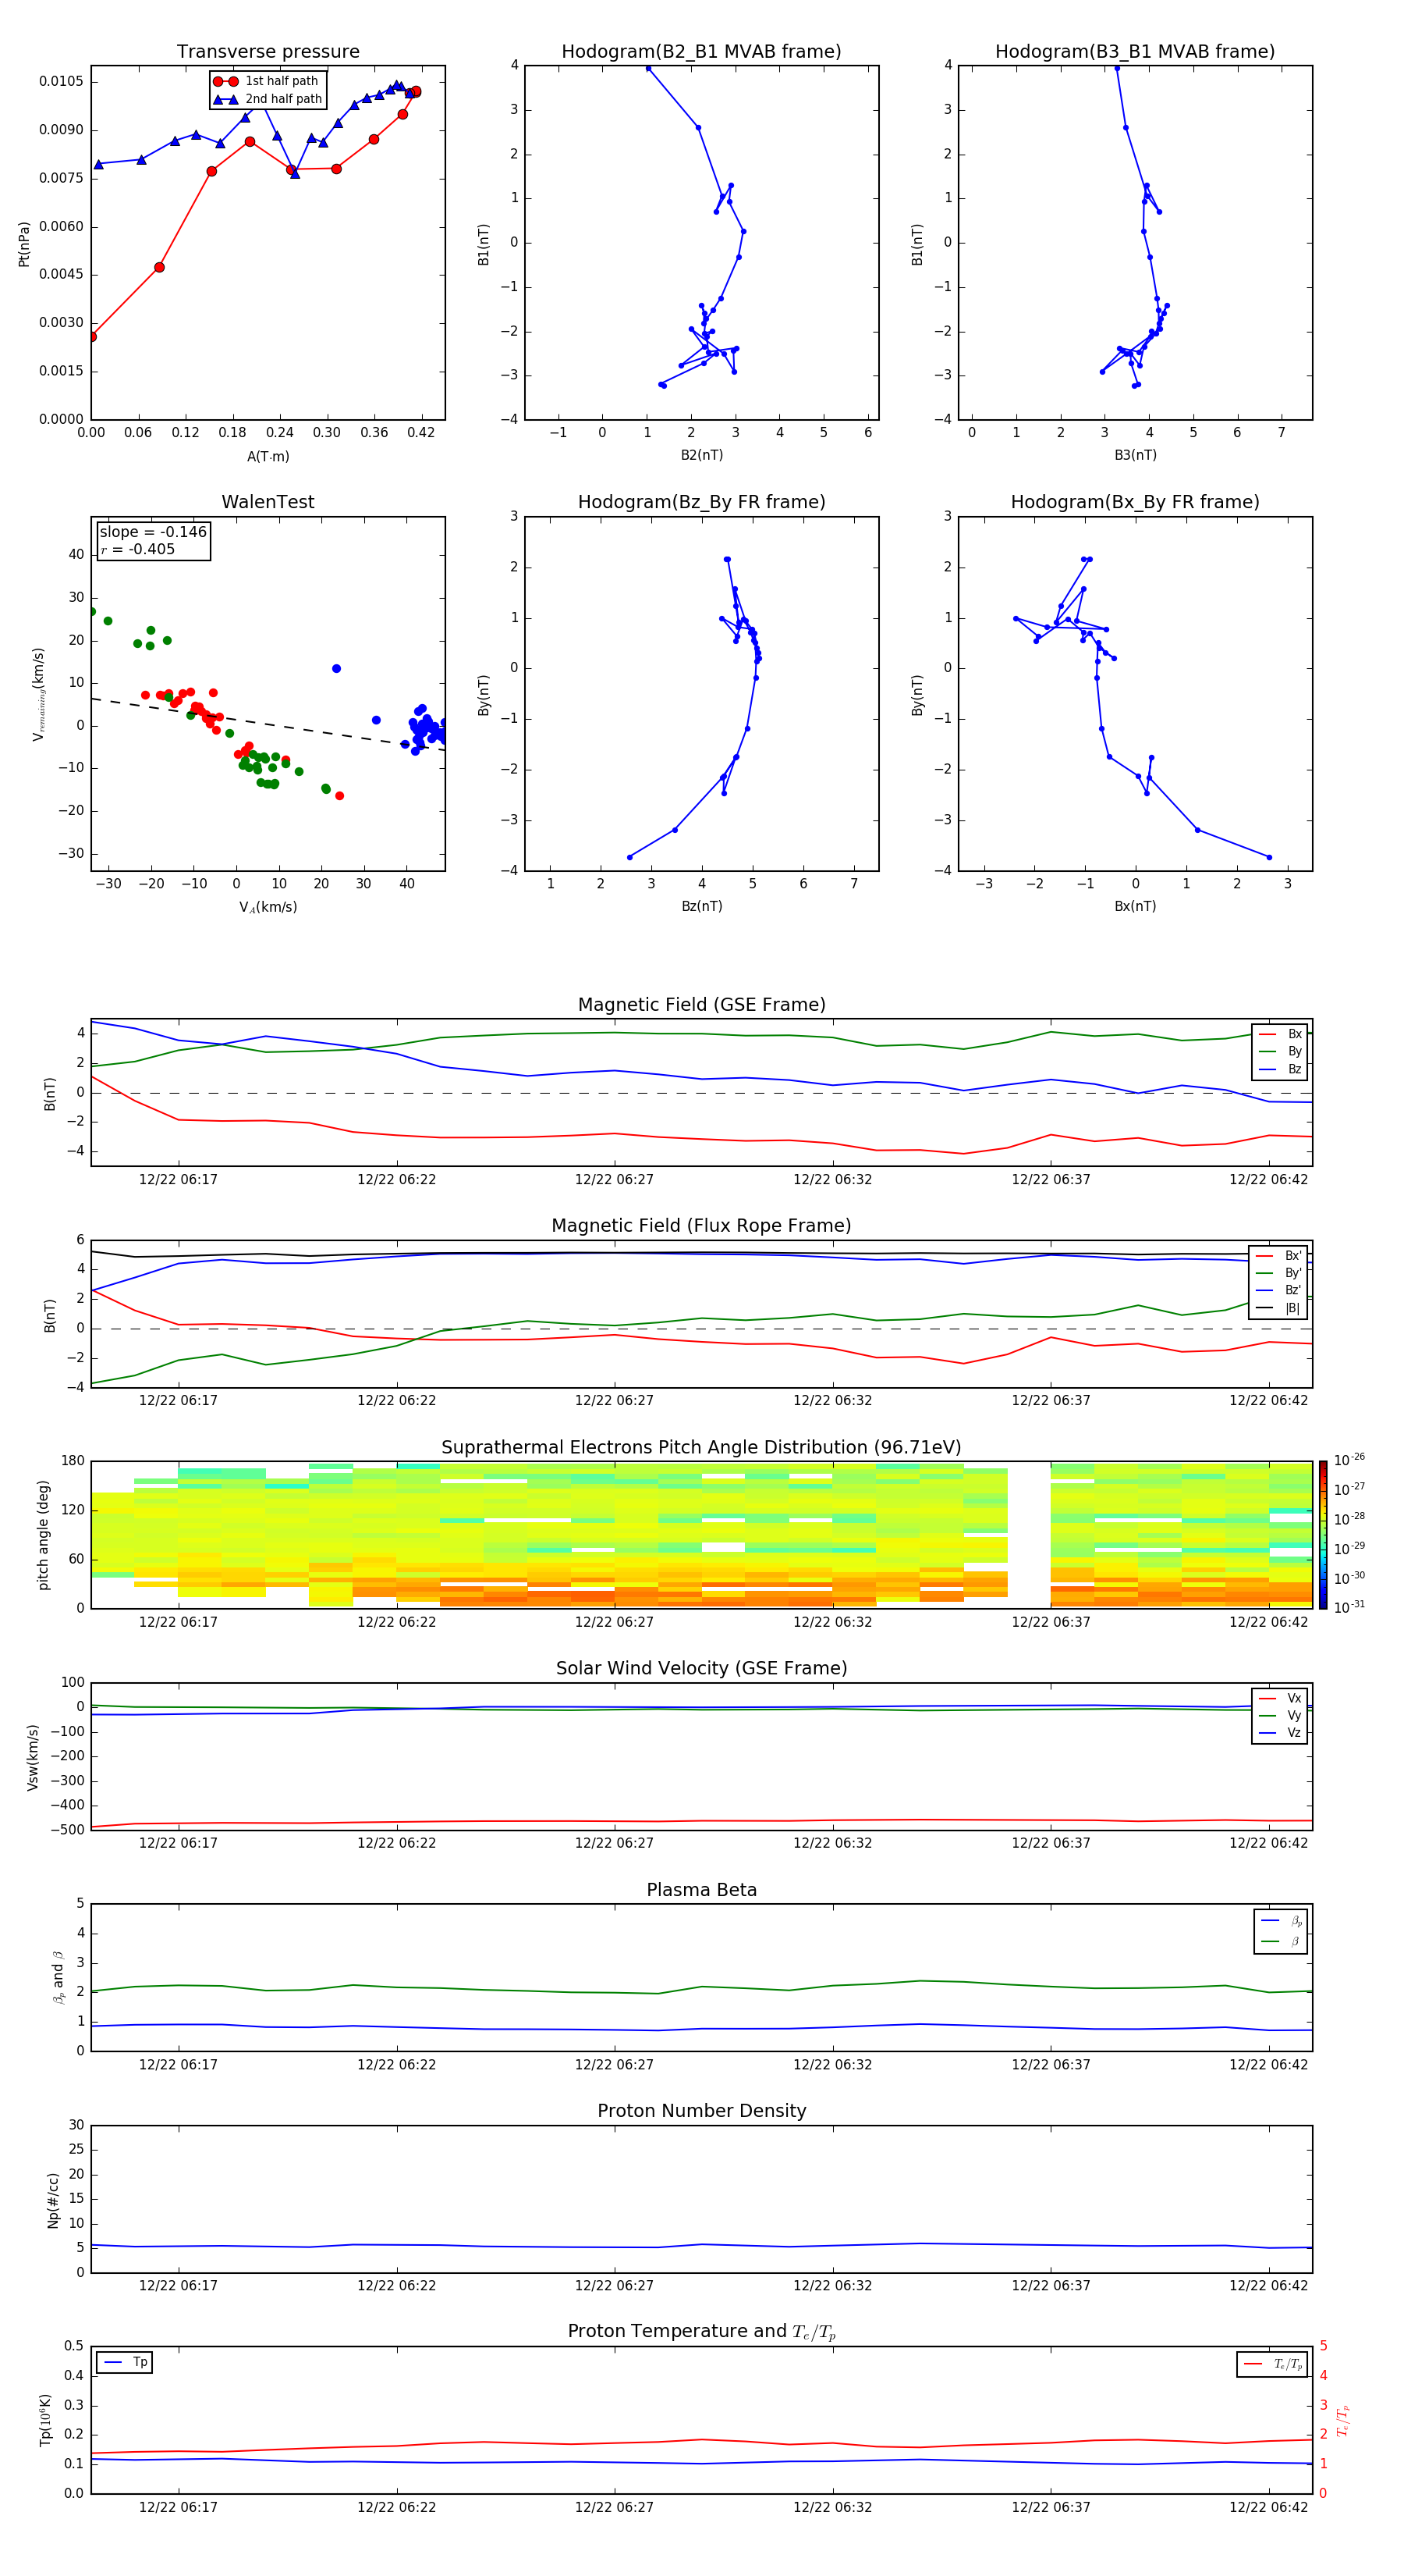Click the Vsw(km/s) y-axis label
The image size is (1404, 2576).
coord(33,1757)
